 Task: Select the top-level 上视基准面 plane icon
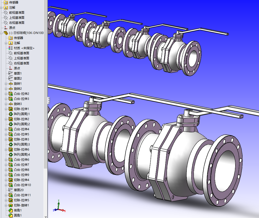pos(6,18)
